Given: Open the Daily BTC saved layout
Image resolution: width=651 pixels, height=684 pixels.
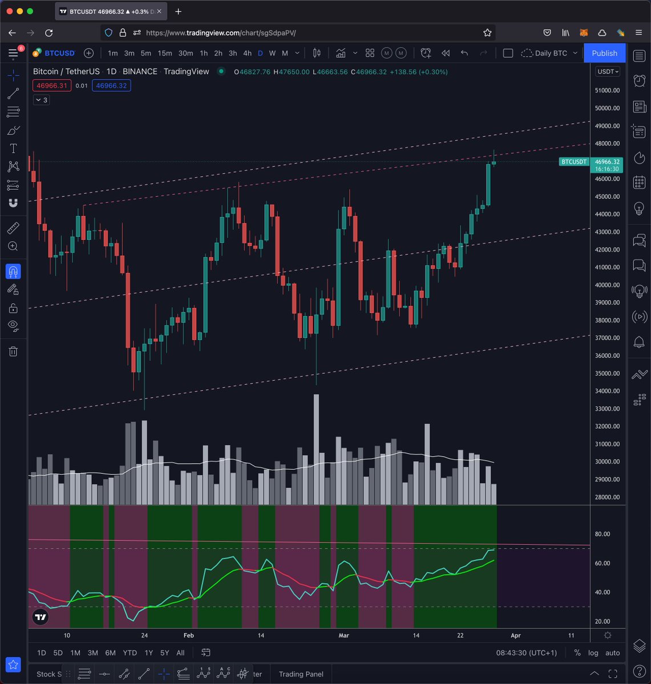Looking at the screenshot, I should [544, 53].
